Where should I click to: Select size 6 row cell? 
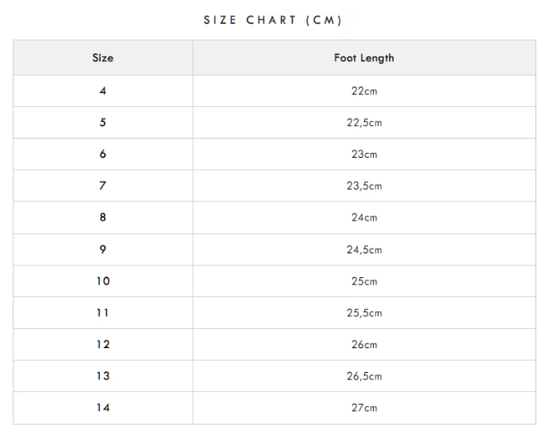(x=103, y=154)
